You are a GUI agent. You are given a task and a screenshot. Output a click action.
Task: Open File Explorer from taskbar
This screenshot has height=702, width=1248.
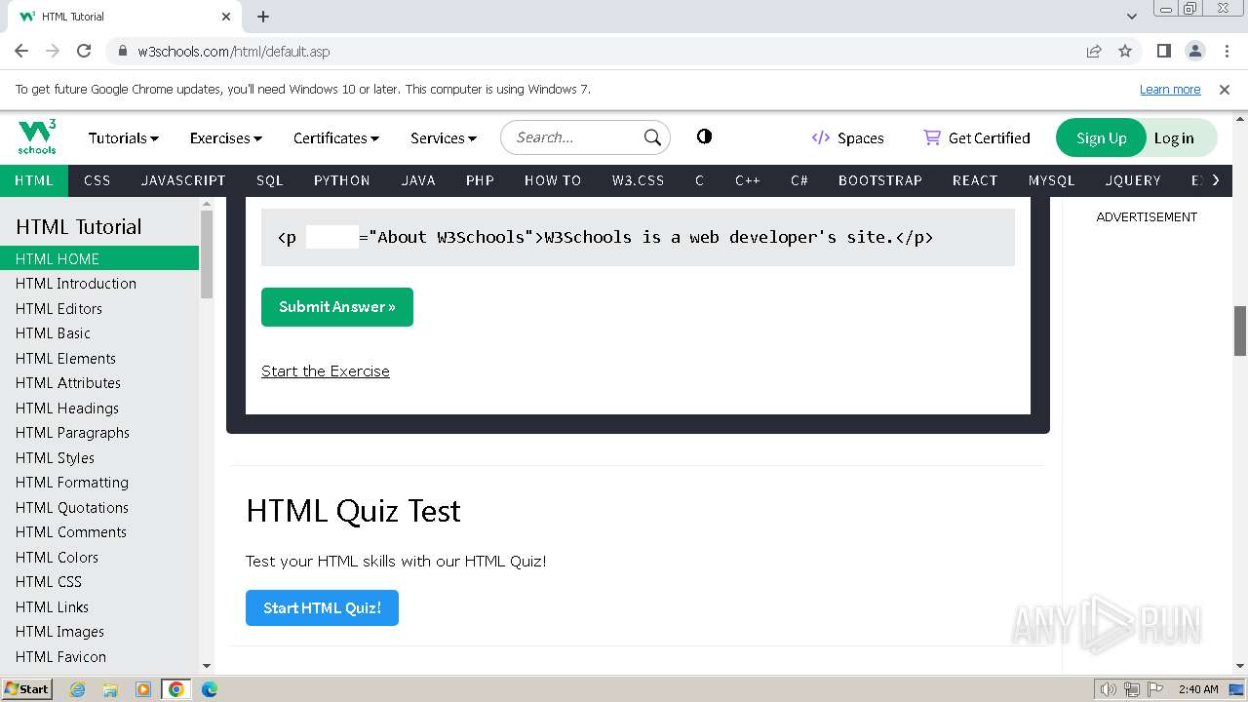[110, 689]
